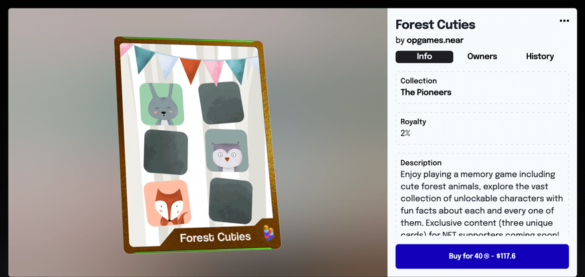The image size is (585, 277).
Task: Flip the hidden tile beside the bunny
Action: (x=221, y=102)
